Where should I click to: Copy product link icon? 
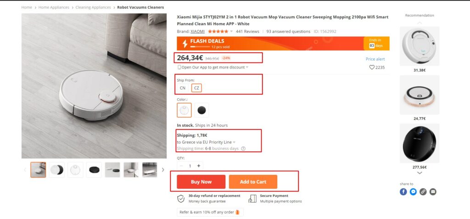423,192
